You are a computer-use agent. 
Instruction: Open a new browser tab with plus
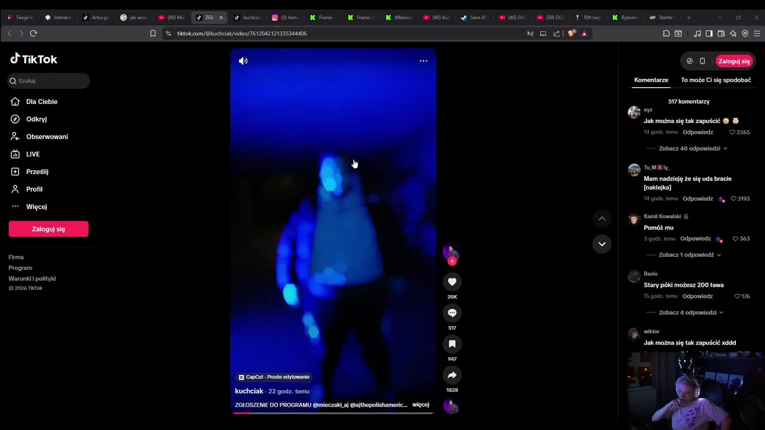click(688, 17)
